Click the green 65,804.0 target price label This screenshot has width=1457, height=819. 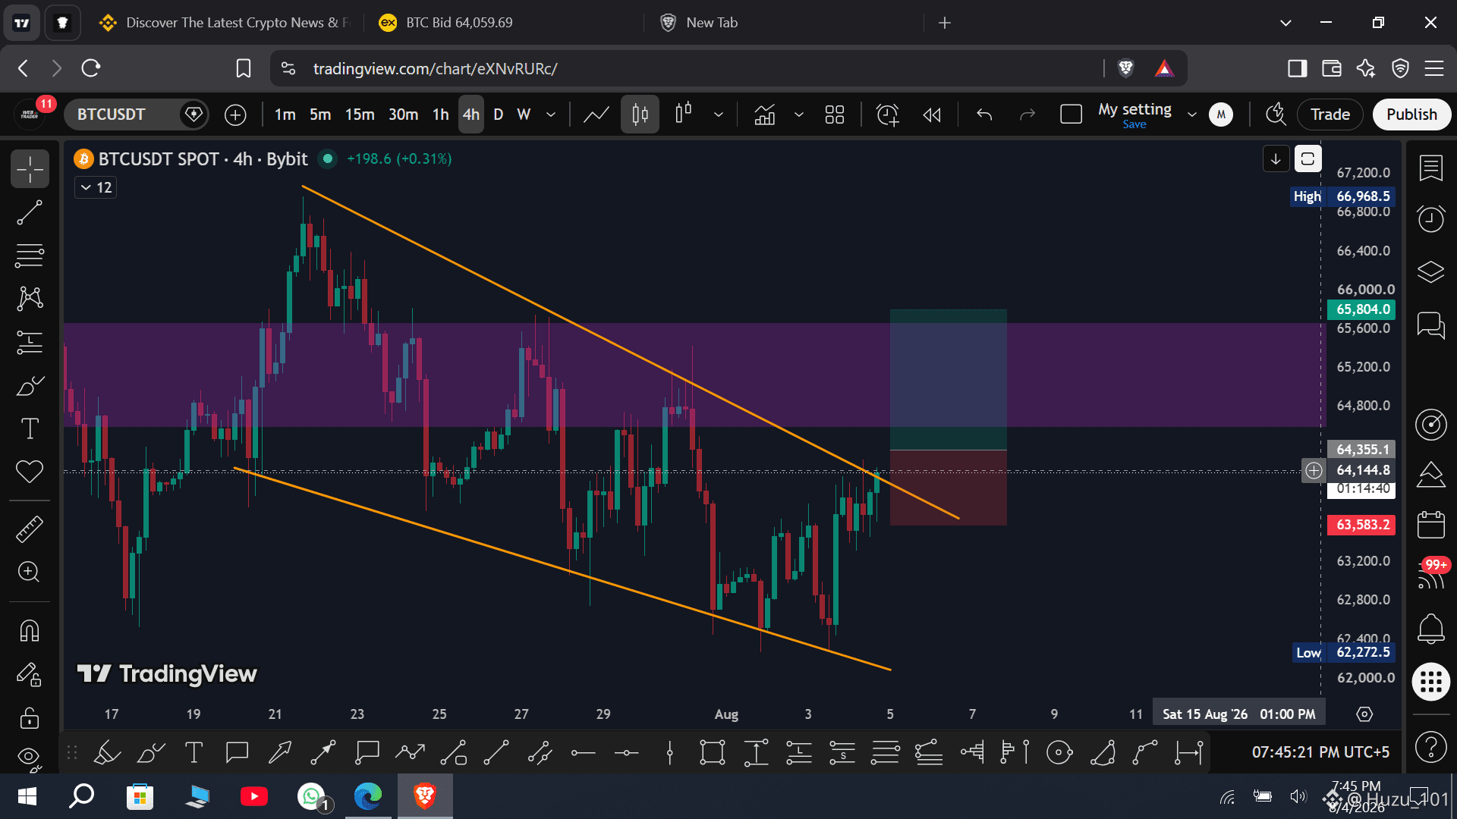[x=1361, y=309]
